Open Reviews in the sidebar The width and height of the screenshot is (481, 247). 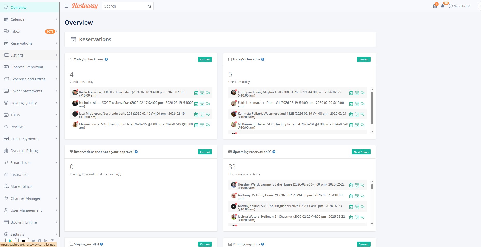click(x=30, y=127)
